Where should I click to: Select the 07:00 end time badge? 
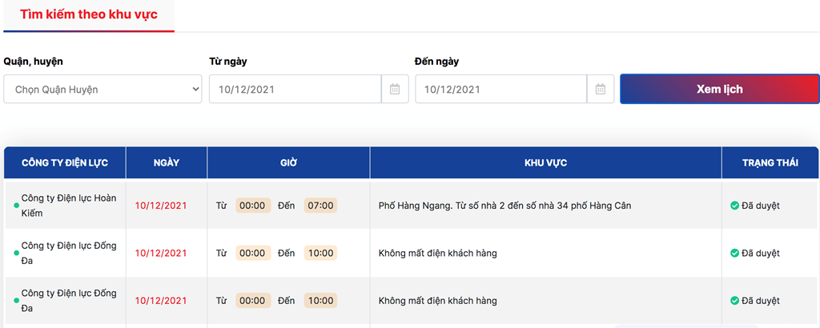(320, 206)
